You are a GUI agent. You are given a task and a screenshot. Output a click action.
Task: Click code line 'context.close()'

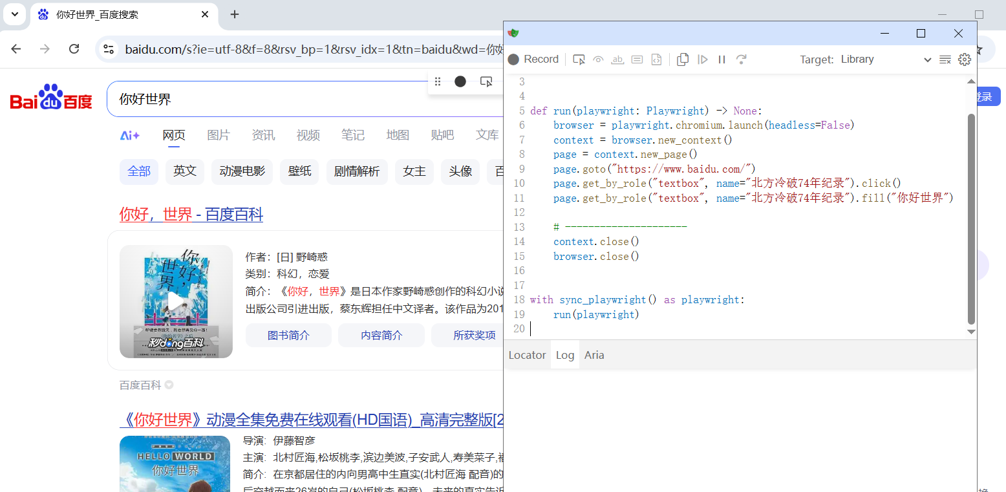(x=596, y=242)
